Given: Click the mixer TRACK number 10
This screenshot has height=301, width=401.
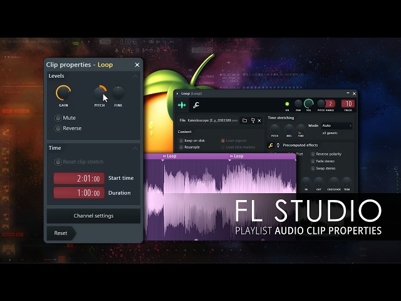Looking at the screenshot, I should [348, 103].
